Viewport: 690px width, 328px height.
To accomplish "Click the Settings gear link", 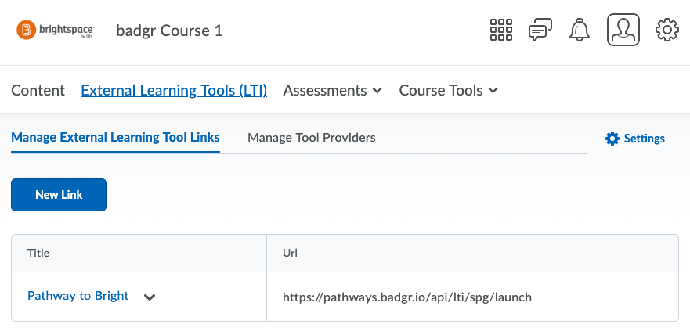I will [635, 139].
